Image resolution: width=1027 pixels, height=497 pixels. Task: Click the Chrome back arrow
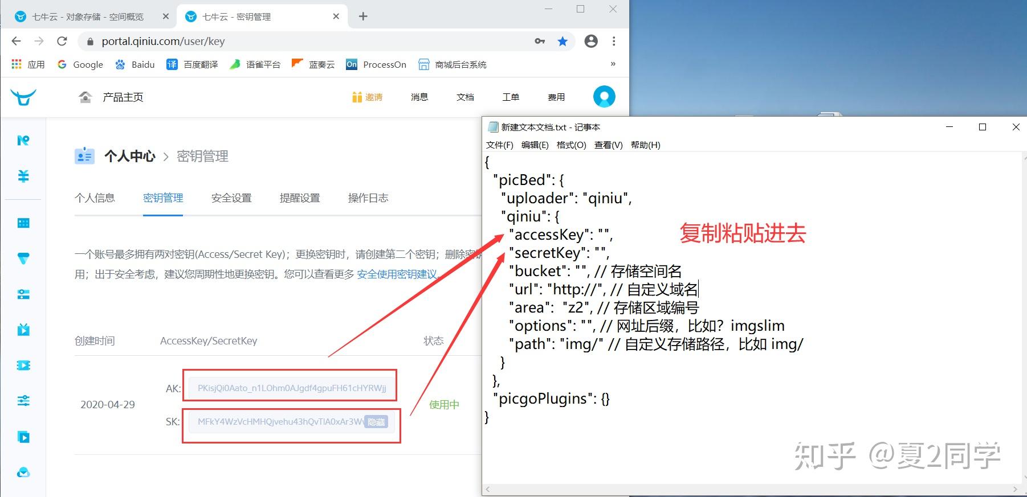(x=16, y=41)
